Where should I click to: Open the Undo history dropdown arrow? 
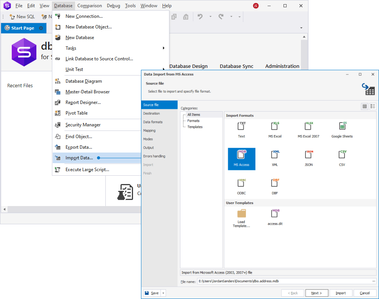pos(210,17)
